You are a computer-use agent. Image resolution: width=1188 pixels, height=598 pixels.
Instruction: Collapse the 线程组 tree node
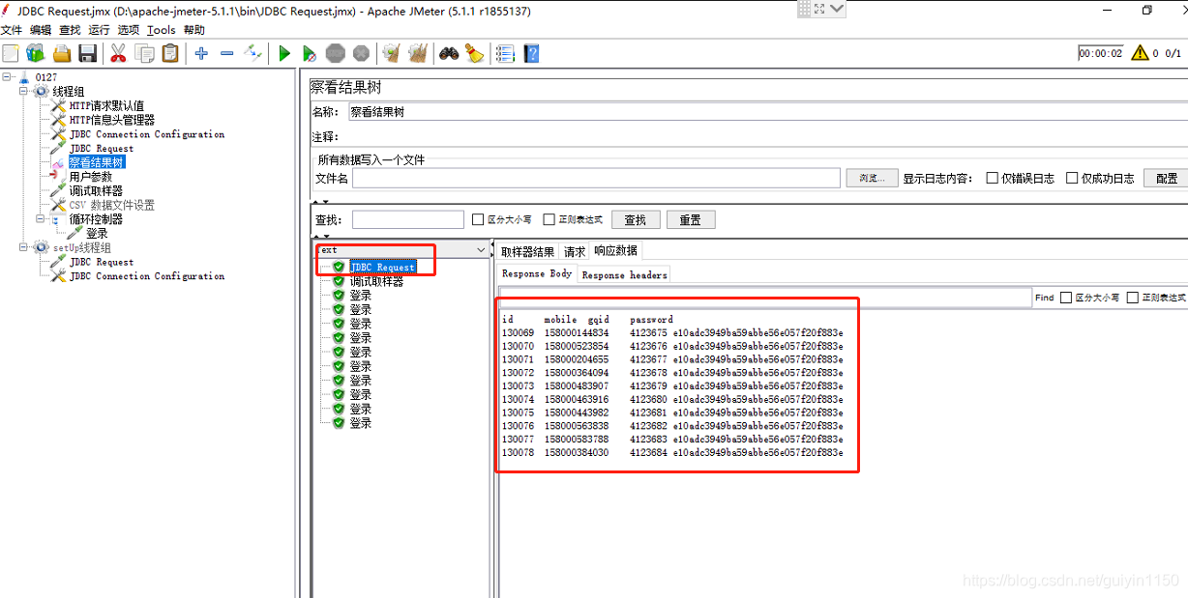[x=24, y=91]
